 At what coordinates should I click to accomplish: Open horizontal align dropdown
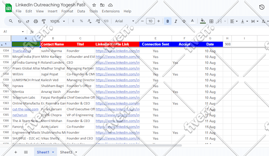click(x=234, y=21)
